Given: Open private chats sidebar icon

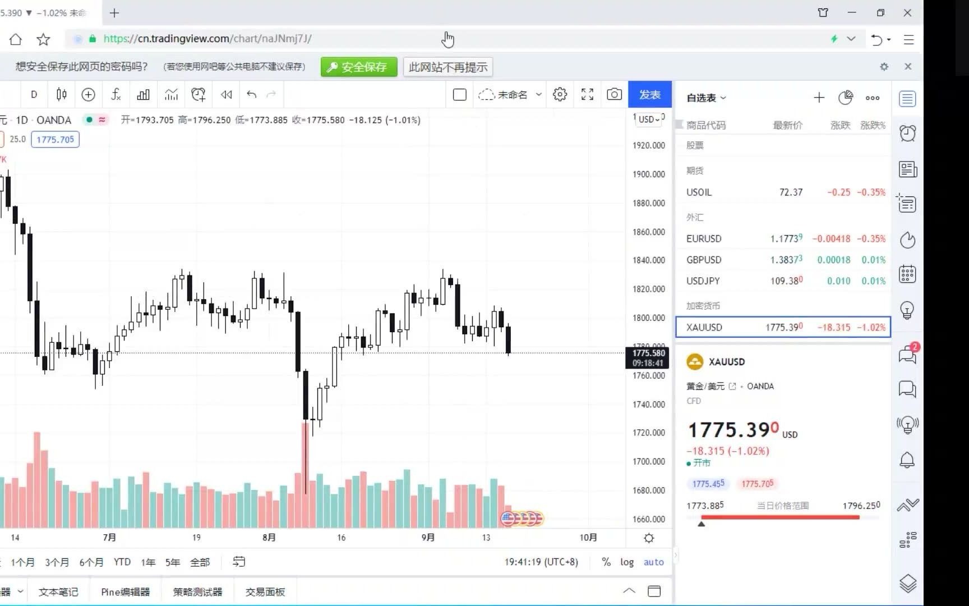Looking at the screenshot, I should (907, 389).
